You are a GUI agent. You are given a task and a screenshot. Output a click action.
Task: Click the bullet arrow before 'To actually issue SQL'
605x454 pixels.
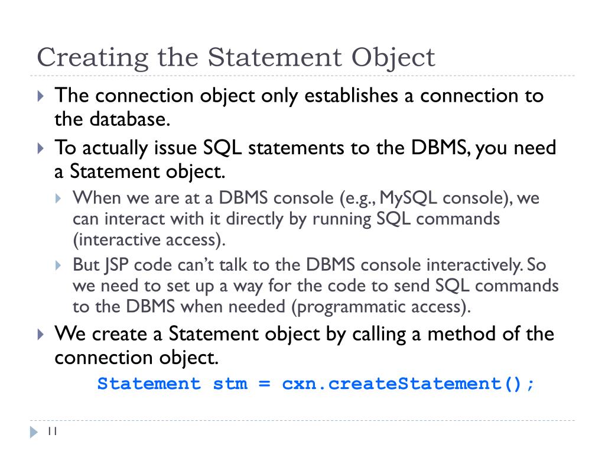pos(41,148)
